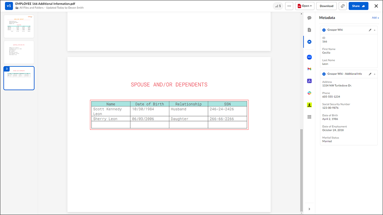Image resolution: width=383 pixels, height=215 pixels.
Task: Copy shared link with chain icon
Action: point(343,6)
